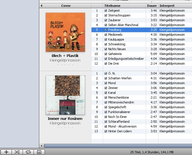Click the 3:04 duration of Ö. N.

[154, 73]
